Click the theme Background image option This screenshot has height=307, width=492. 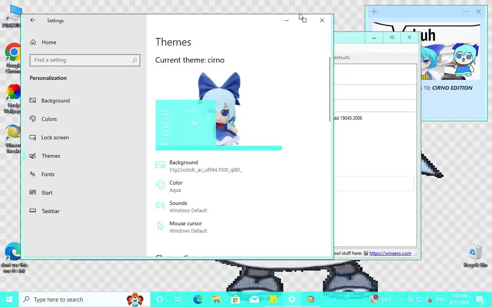199,166
